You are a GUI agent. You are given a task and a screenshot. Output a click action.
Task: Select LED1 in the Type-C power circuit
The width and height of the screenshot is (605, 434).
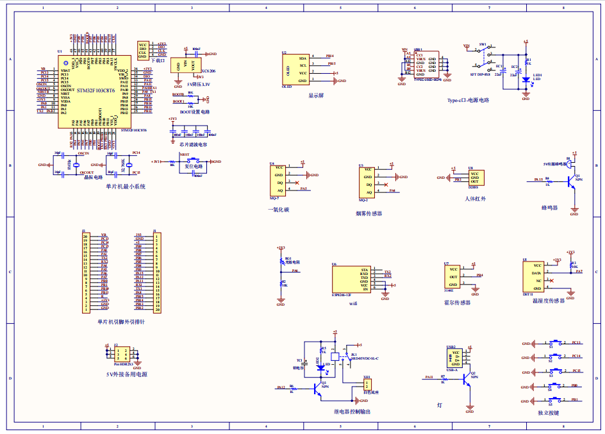[526, 81]
